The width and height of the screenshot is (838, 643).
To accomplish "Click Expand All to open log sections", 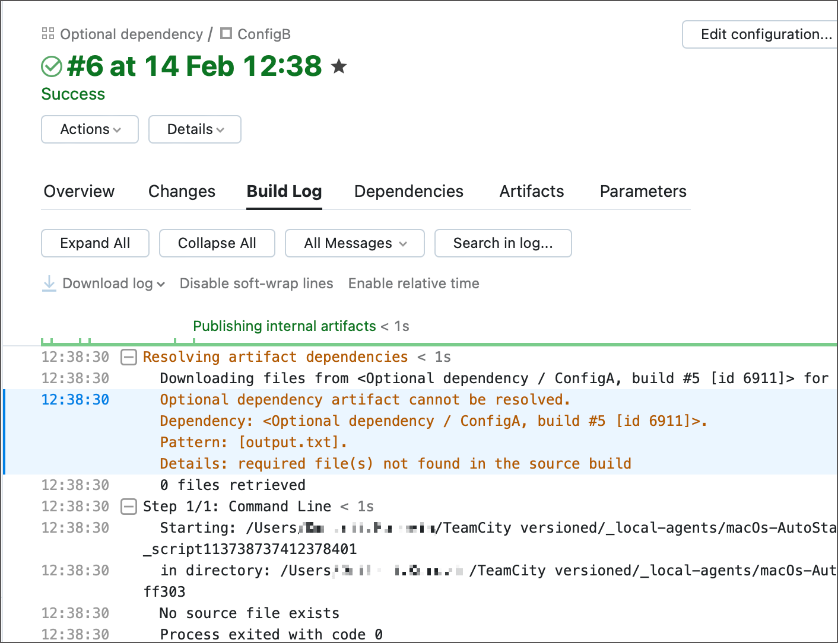I will click(95, 243).
